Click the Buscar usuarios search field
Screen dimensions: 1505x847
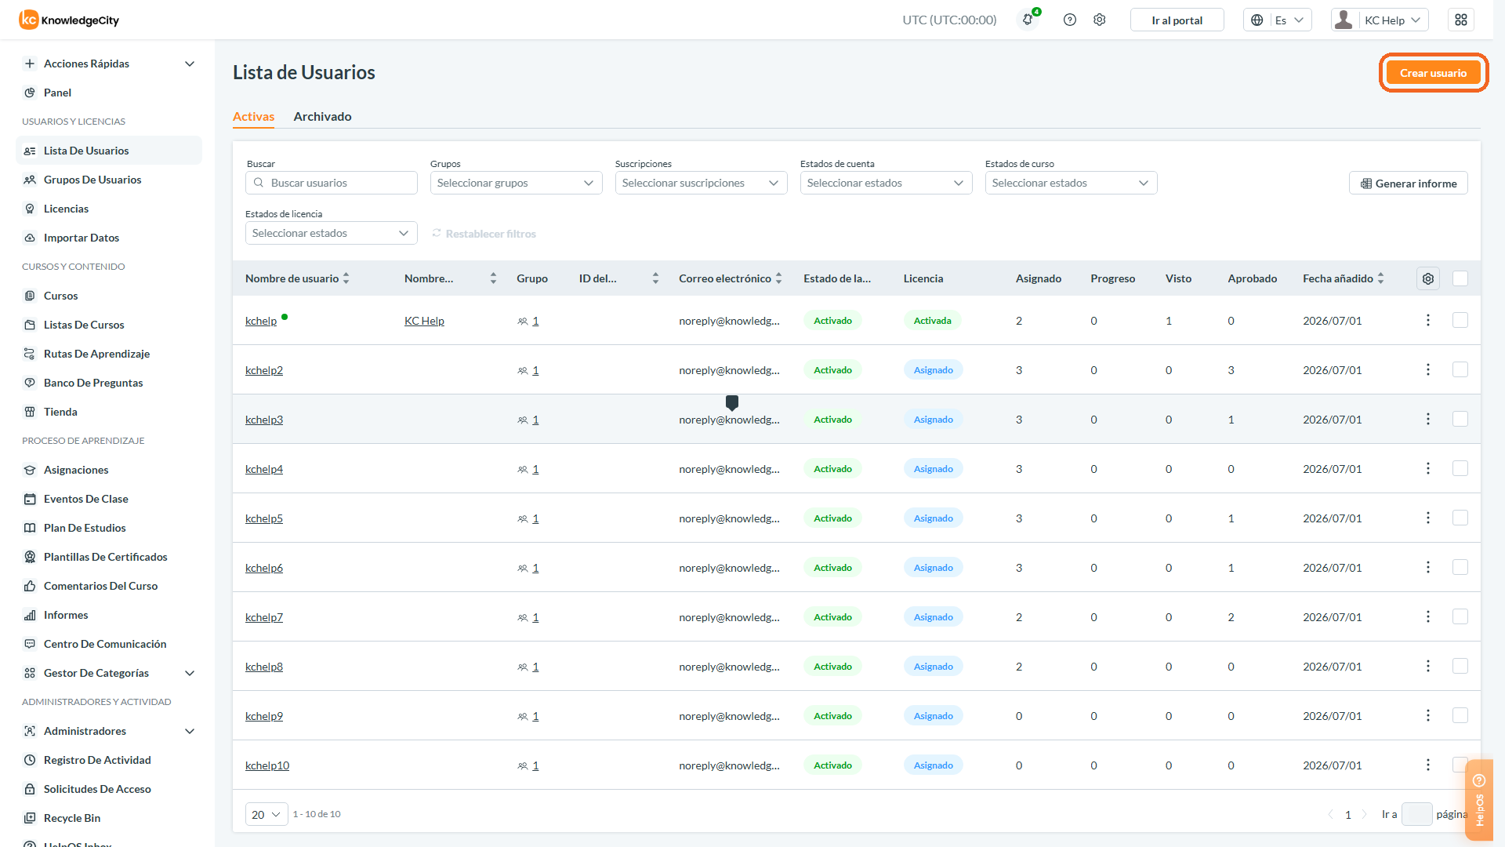331,183
